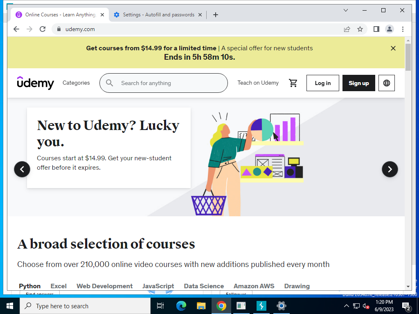Share this page using the share icon

click(347, 29)
